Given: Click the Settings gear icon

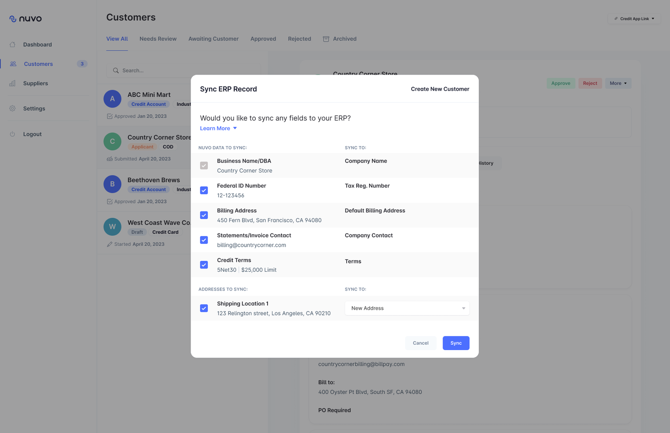Looking at the screenshot, I should [x=13, y=108].
